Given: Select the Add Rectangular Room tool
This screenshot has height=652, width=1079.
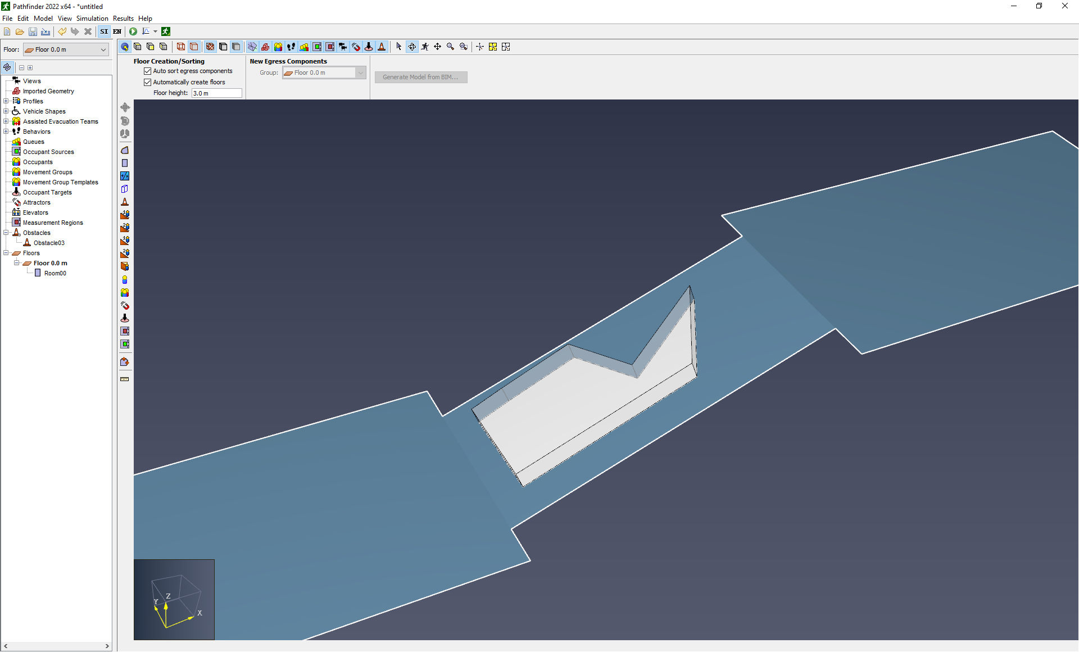Looking at the screenshot, I should (125, 163).
